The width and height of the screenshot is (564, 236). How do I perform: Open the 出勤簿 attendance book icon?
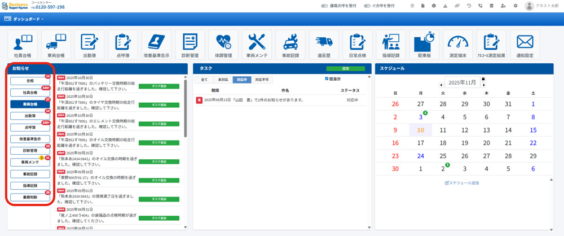(x=89, y=45)
